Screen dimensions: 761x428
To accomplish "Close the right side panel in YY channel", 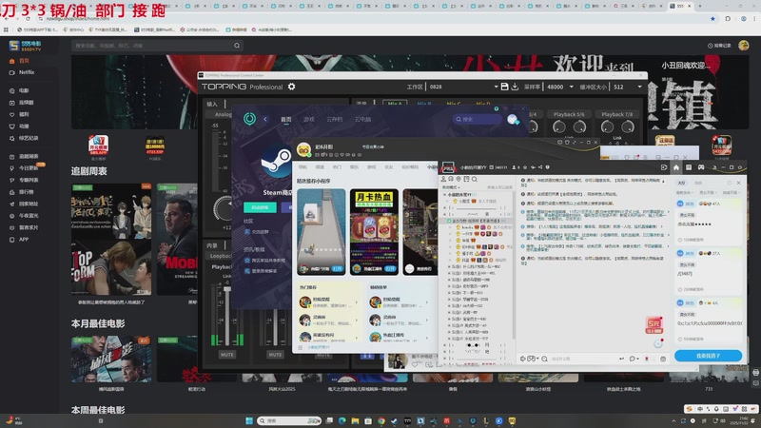I will [739, 183].
